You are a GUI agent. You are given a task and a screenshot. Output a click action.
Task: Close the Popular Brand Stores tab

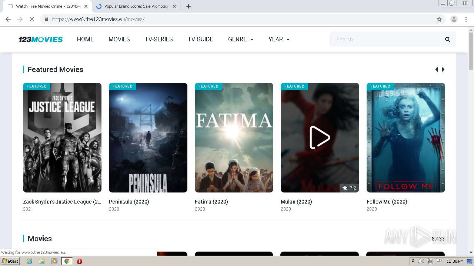point(174,6)
